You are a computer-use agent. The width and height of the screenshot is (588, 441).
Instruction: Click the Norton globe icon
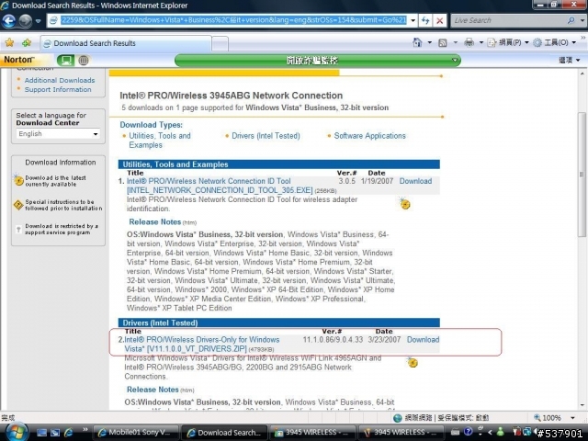pos(84,60)
